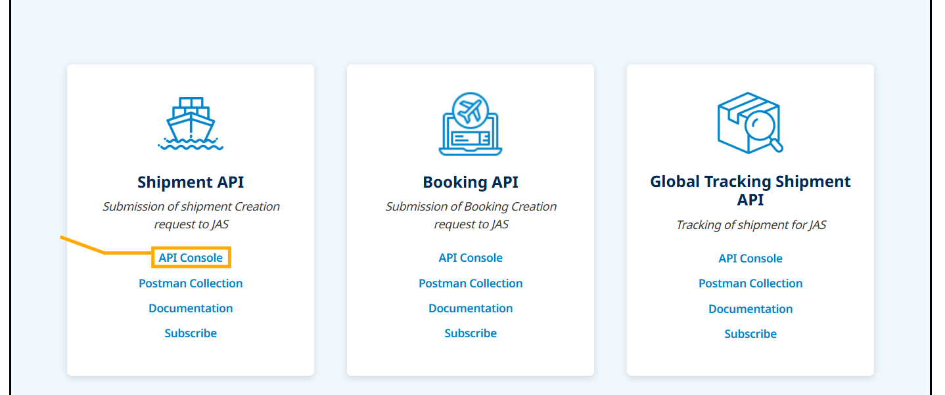Screen dimensions: 945x395
Task: Click the Booking API heading
Action: 471,182
